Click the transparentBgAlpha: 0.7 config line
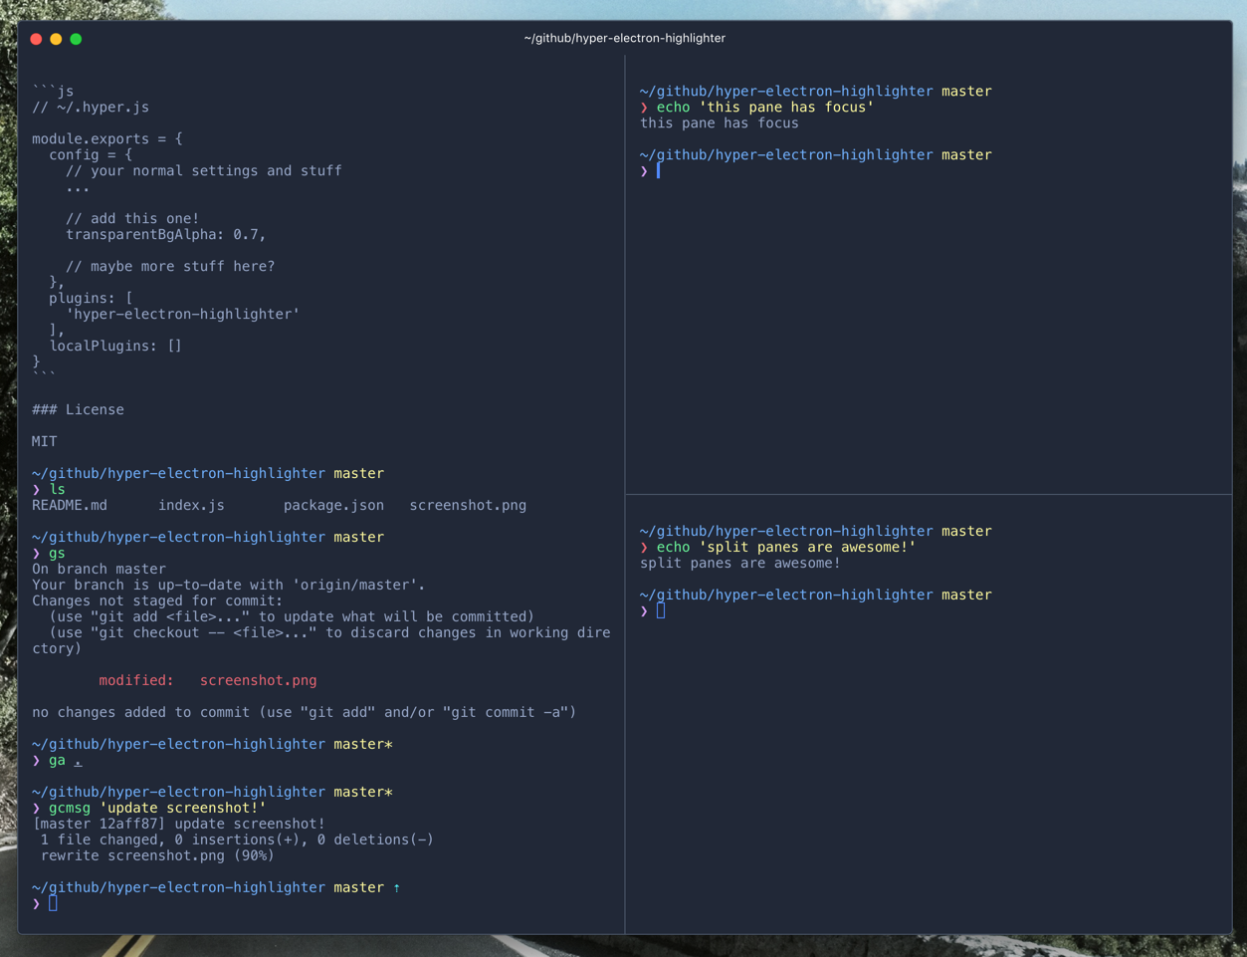Image resolution: width=1247 pixels, height=957 pixels. 165,235
